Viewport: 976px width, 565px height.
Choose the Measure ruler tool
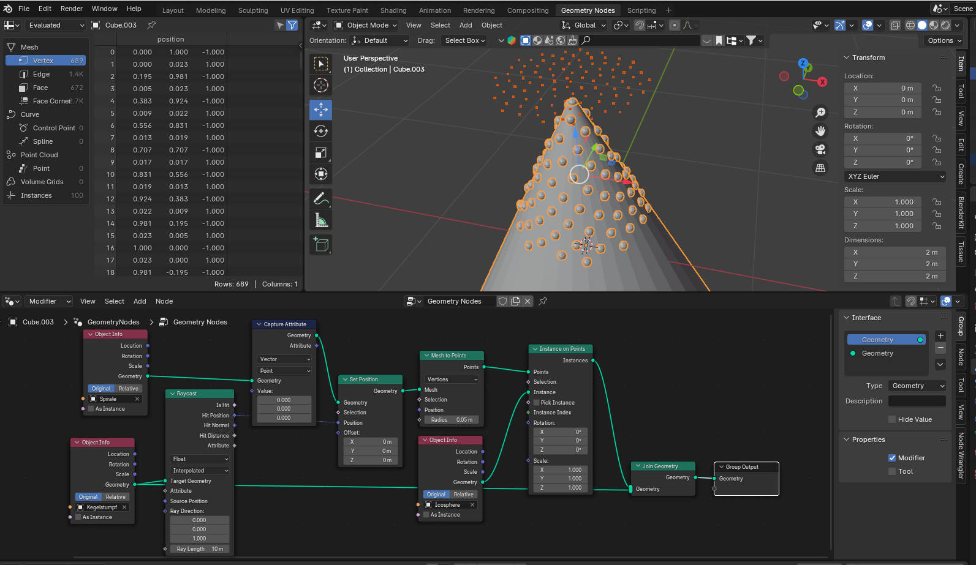tap(320, 220)
